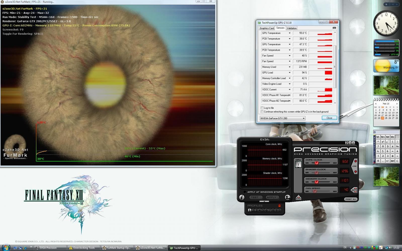The width and height of the screenshot is (402, 251).
Task: Open Fan Speed RPM sensor dropdown
Action: pyautogui.click(x=289, y=61)
